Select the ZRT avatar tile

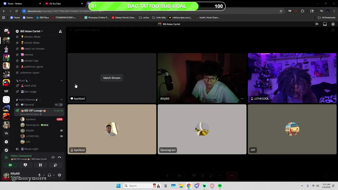[292, 129]
